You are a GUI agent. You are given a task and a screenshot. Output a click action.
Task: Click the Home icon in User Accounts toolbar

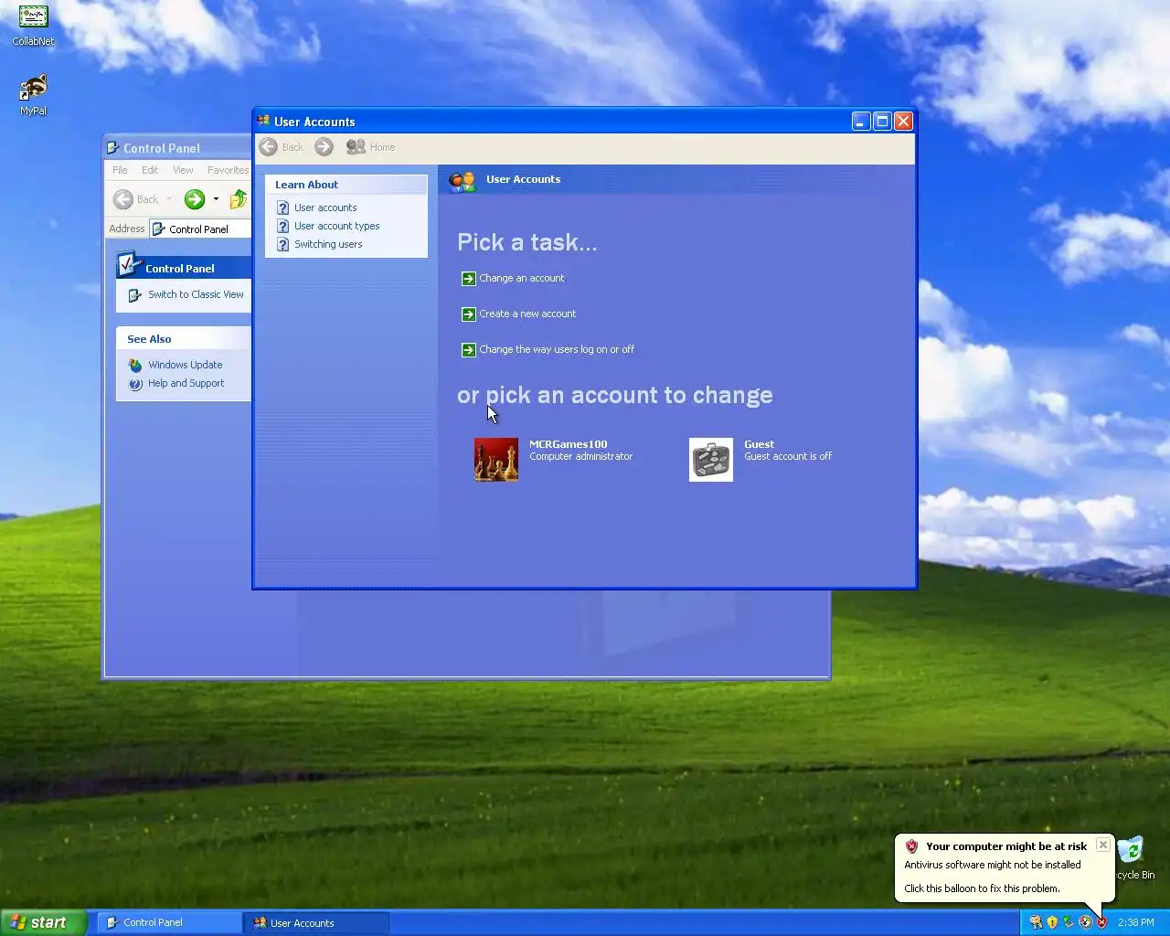(x=356, y=147)
